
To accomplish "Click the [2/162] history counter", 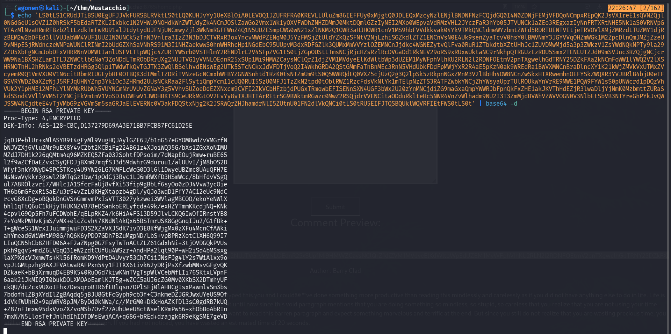I will click(652, 8).
